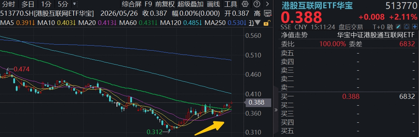Click the 0.510 price axis label
Viewport: 419px width, 137px height.
[x=253, y=56]
